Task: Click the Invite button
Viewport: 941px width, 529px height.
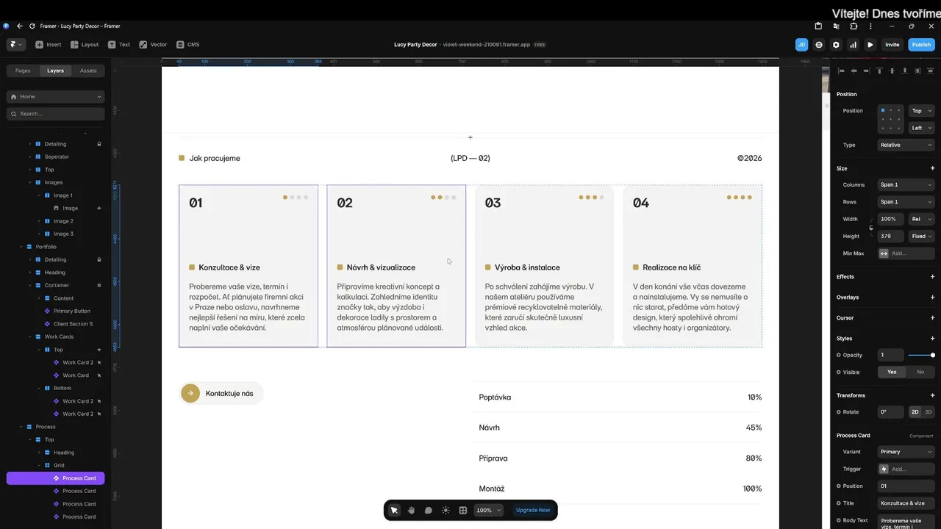Action: click(892, 45)
